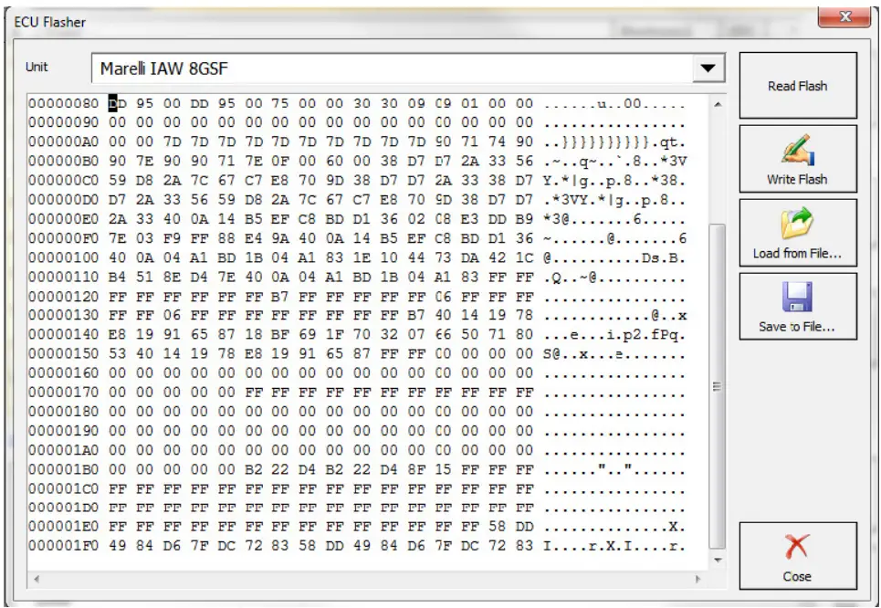Click the Save to File floppy icon

(797, 297)
